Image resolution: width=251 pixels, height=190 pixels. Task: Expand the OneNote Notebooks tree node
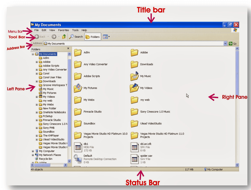pyautogui.click(x=37, y=112)
